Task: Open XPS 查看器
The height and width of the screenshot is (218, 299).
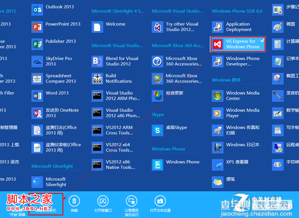Action: click(230, 165)
